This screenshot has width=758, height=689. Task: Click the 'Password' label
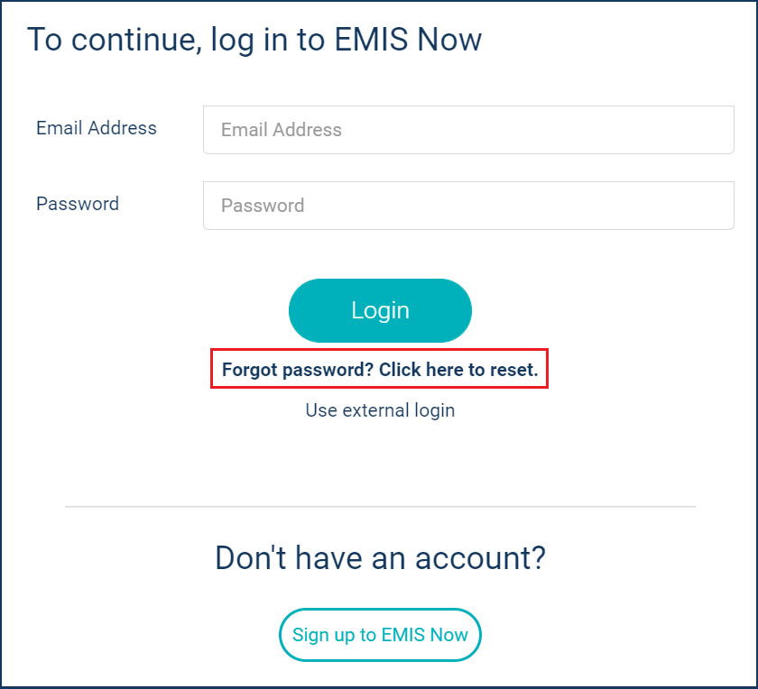[x=78, y=204]
